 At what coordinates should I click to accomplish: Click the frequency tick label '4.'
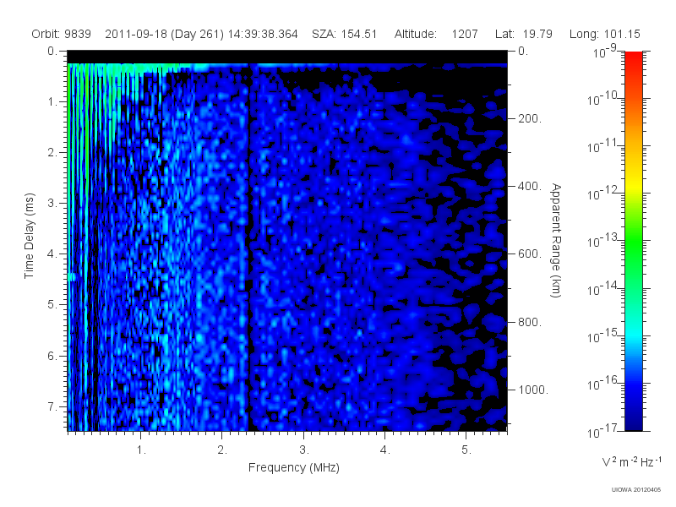pos(385,450)
